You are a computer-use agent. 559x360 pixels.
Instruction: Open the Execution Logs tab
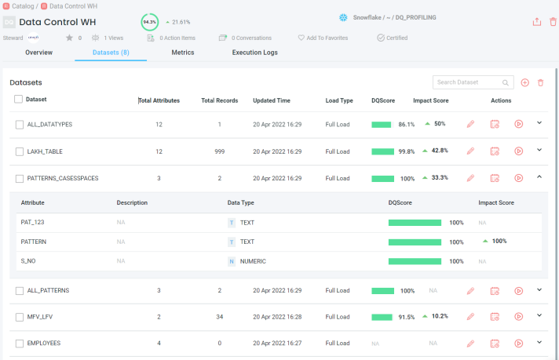pyautogui.click(x=254, y=53)
